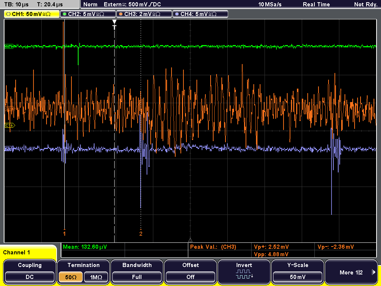Click the Extern 500 mV trigger source
This screenshot has width=381, height=286.
132,4
